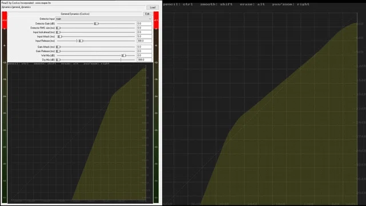366x206 pixels.
Task: Click the dynamics/general_dynamics path field
Action: (x=73, y=7)
